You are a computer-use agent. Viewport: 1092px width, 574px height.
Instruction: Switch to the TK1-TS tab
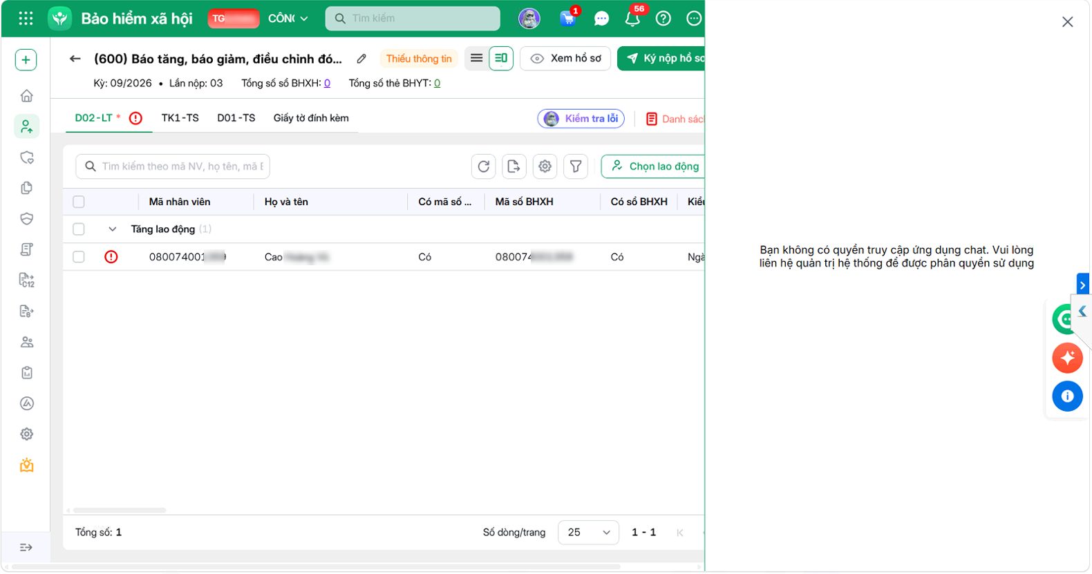click(x=180, y=118)
